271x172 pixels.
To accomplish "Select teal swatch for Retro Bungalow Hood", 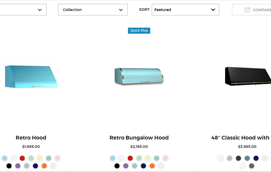I will (157, 158).
